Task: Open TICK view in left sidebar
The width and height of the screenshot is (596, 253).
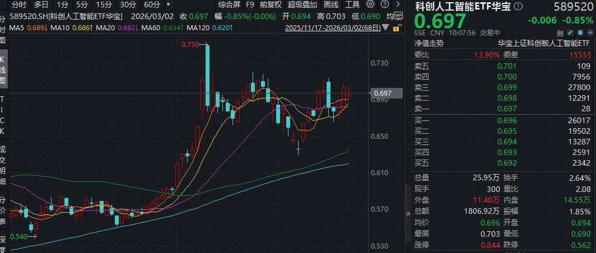Action: 3,115
